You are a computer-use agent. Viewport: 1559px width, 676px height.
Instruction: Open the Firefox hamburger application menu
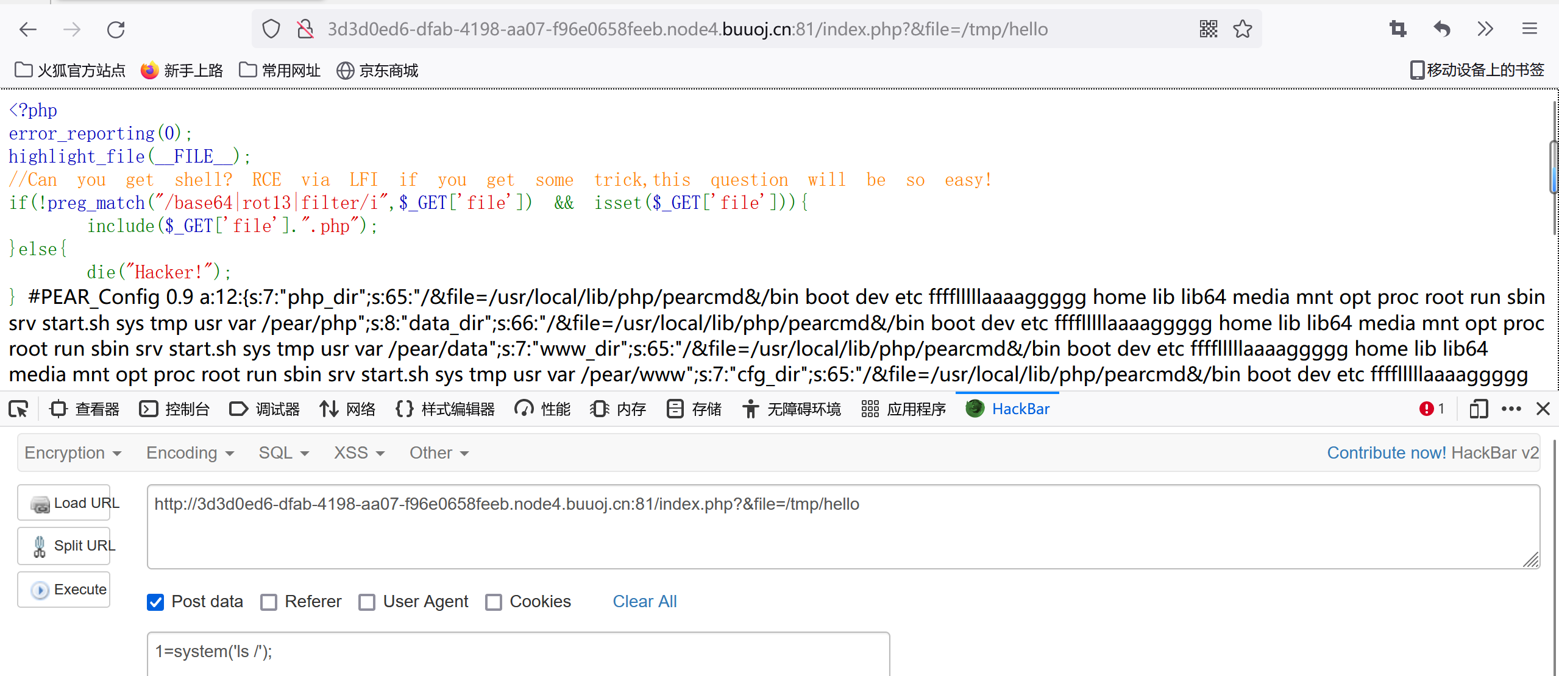click(x=1529, y=29)
